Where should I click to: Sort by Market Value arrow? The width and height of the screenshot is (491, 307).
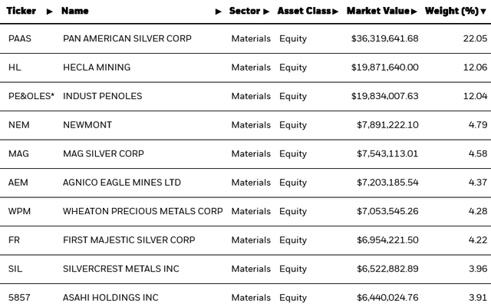[414, 12]
